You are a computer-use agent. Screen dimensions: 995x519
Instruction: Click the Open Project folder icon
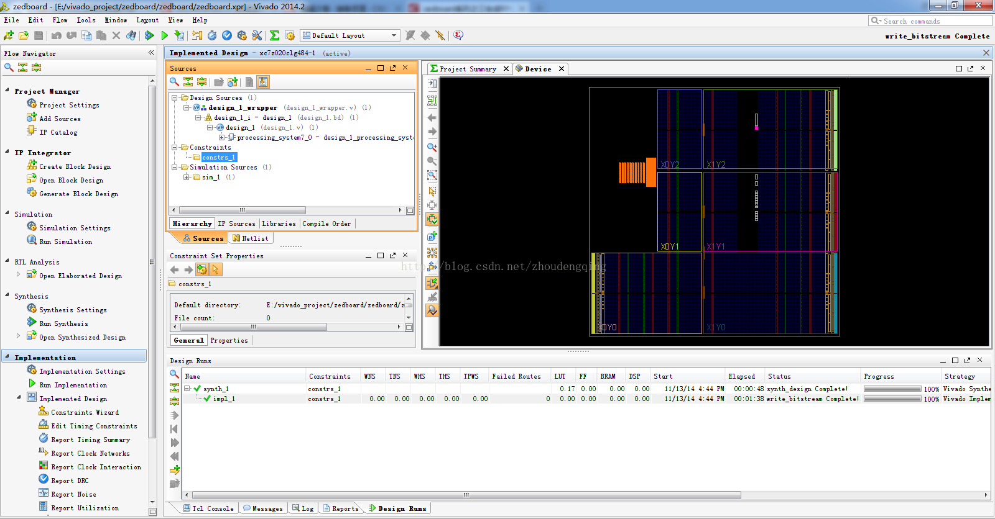[x=24, y=35]
